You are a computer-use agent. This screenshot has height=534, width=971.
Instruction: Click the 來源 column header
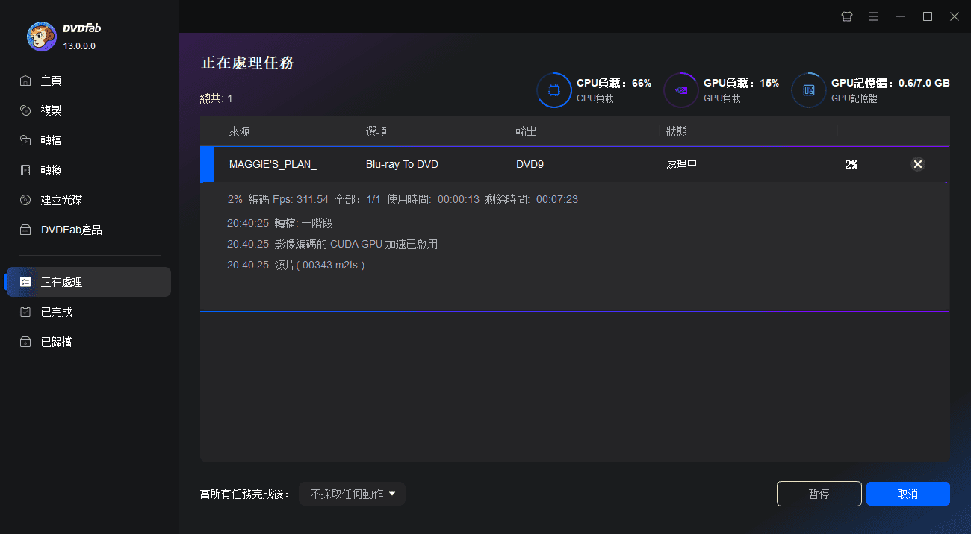pos(240,131)
